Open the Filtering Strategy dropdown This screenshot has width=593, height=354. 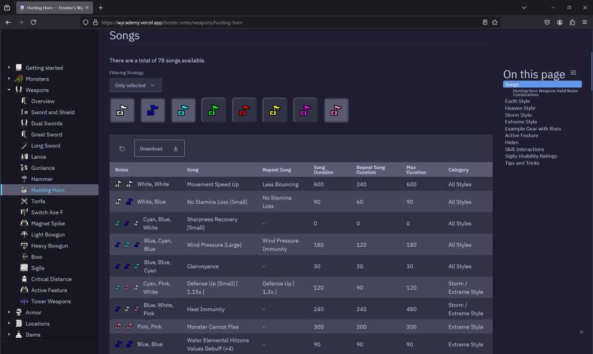pos(136,85)
